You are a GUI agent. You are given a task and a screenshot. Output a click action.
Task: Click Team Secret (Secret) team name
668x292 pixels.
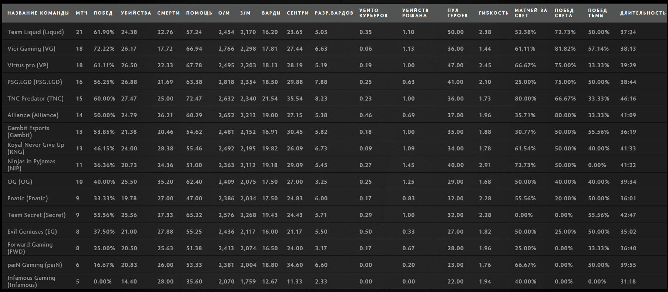point(37,215)
